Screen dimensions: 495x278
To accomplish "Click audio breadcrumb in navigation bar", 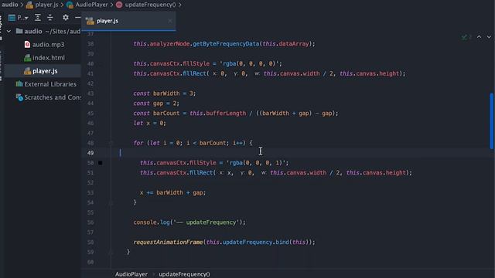I will 9,5.
